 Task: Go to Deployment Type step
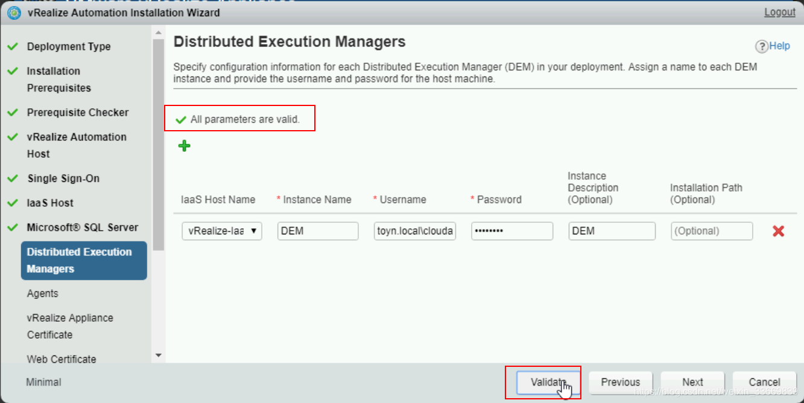tap(69, 46)
